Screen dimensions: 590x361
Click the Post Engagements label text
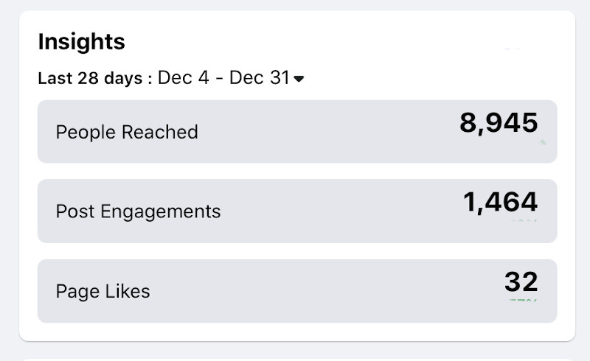(x=138, y=212)
